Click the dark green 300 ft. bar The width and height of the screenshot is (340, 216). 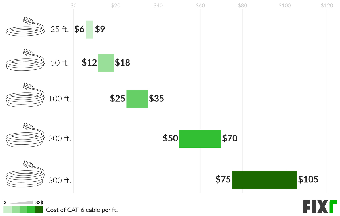click(x=264, y=180)
